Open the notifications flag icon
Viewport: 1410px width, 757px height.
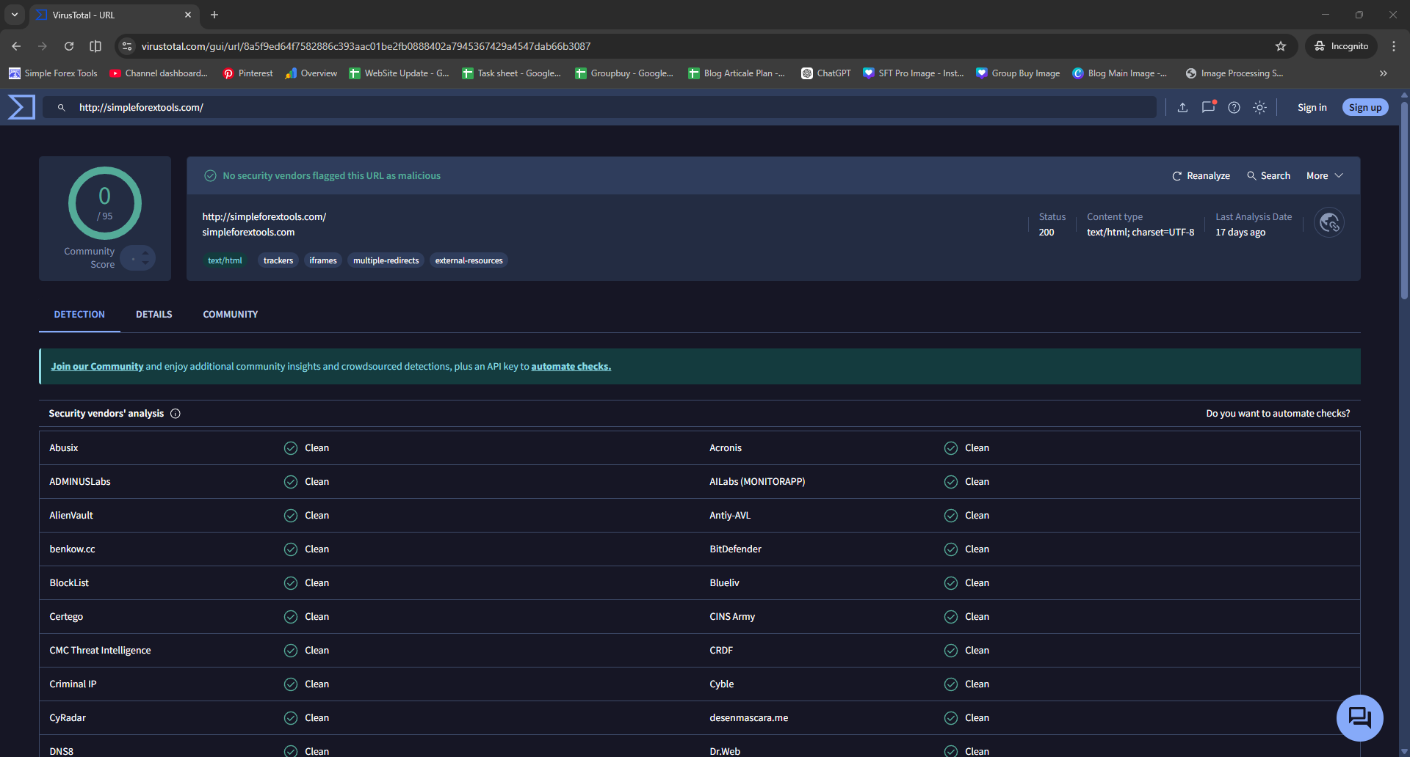pos(1208,107)
